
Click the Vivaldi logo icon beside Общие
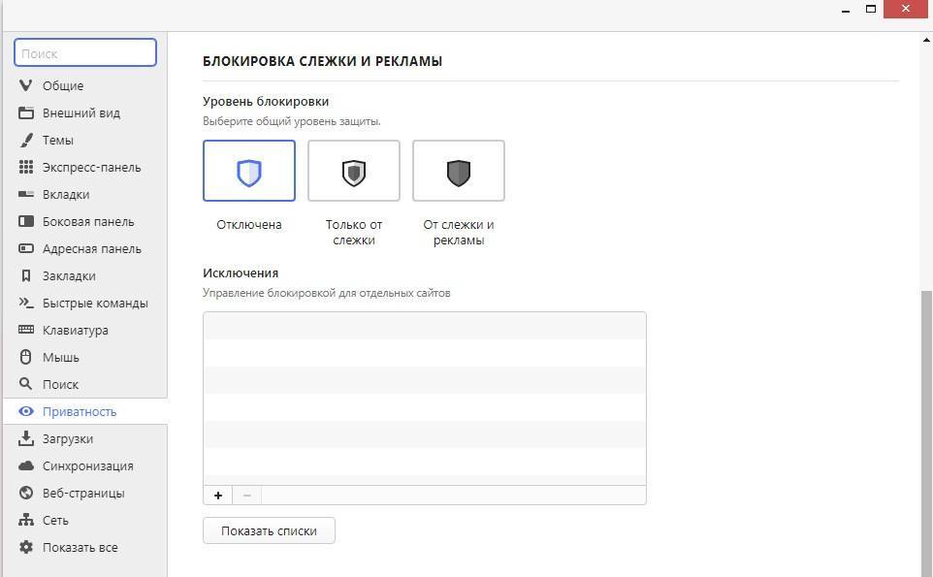tap(26, 85)
